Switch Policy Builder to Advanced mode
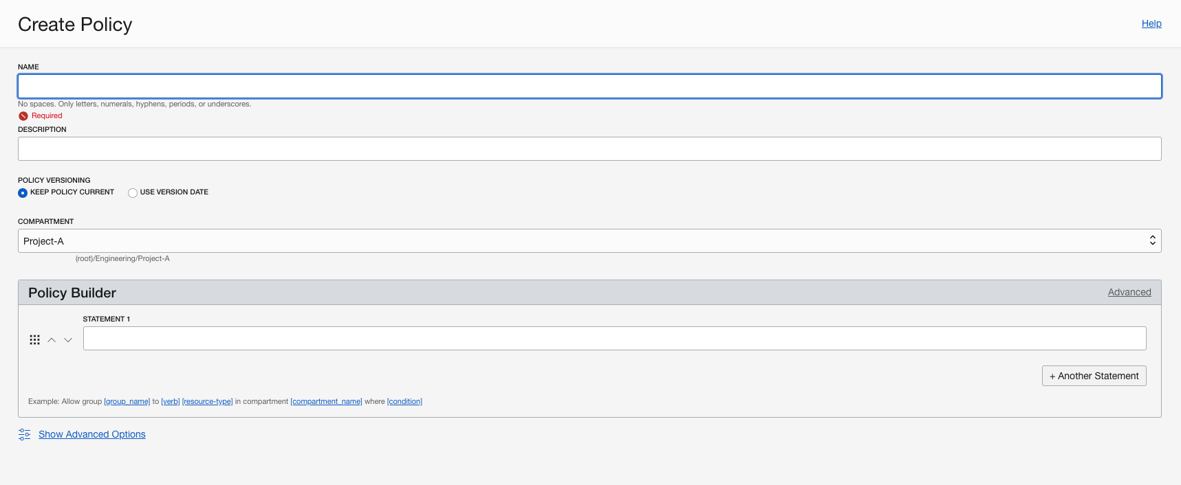 click(x=1129, y=292)
